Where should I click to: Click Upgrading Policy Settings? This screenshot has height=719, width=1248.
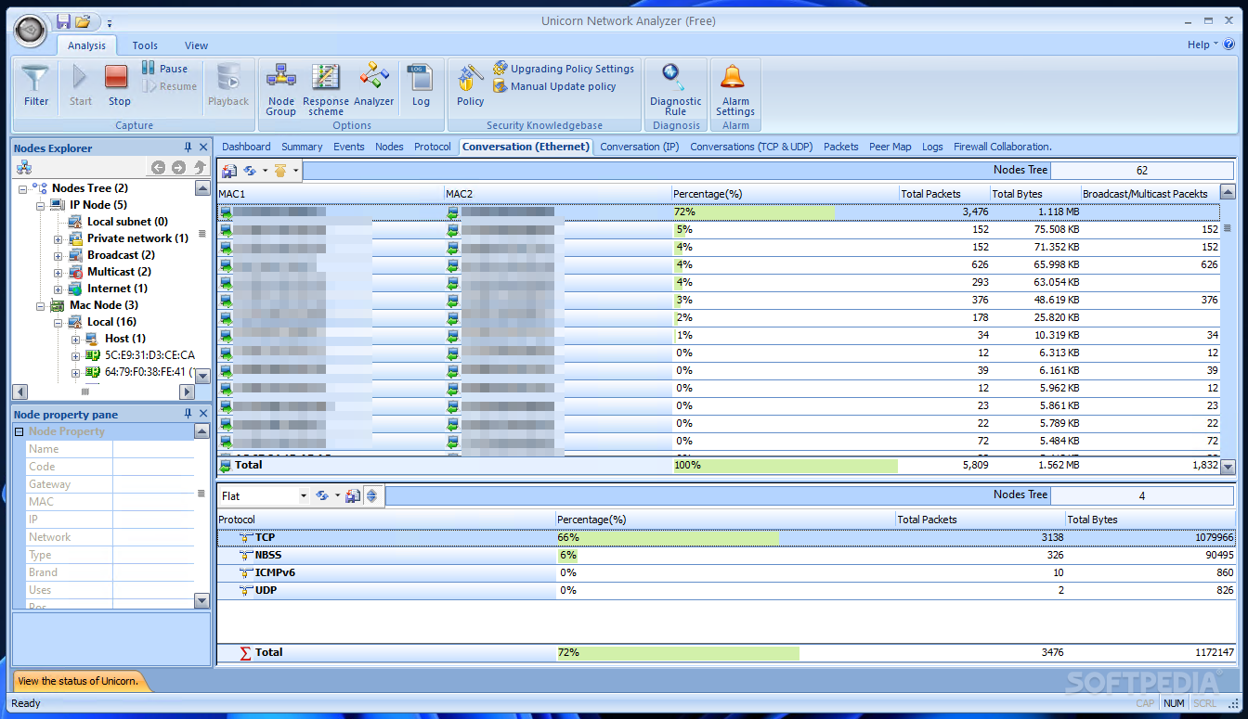(x=563, y=69)
